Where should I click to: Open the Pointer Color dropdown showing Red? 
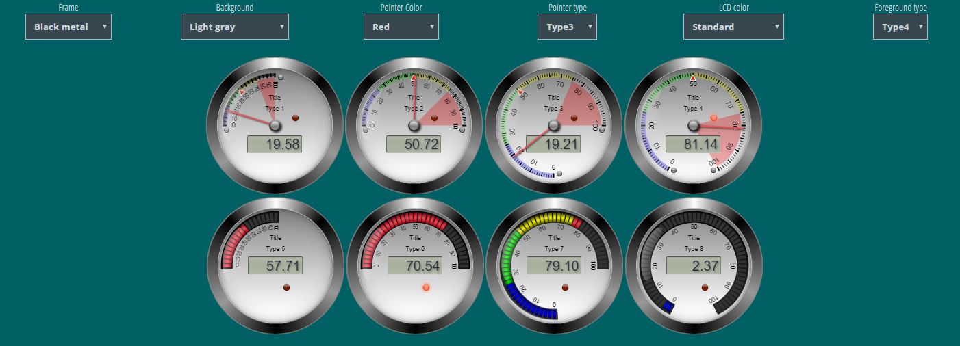[x=401, y=27]
